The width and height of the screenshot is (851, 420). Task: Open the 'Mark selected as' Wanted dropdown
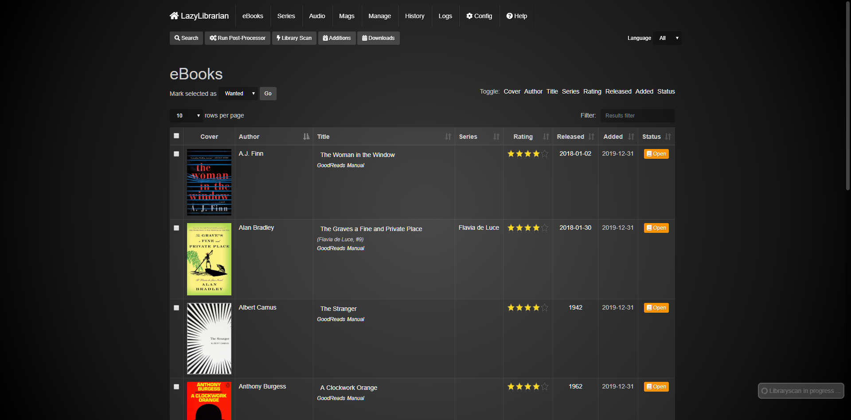239,94
